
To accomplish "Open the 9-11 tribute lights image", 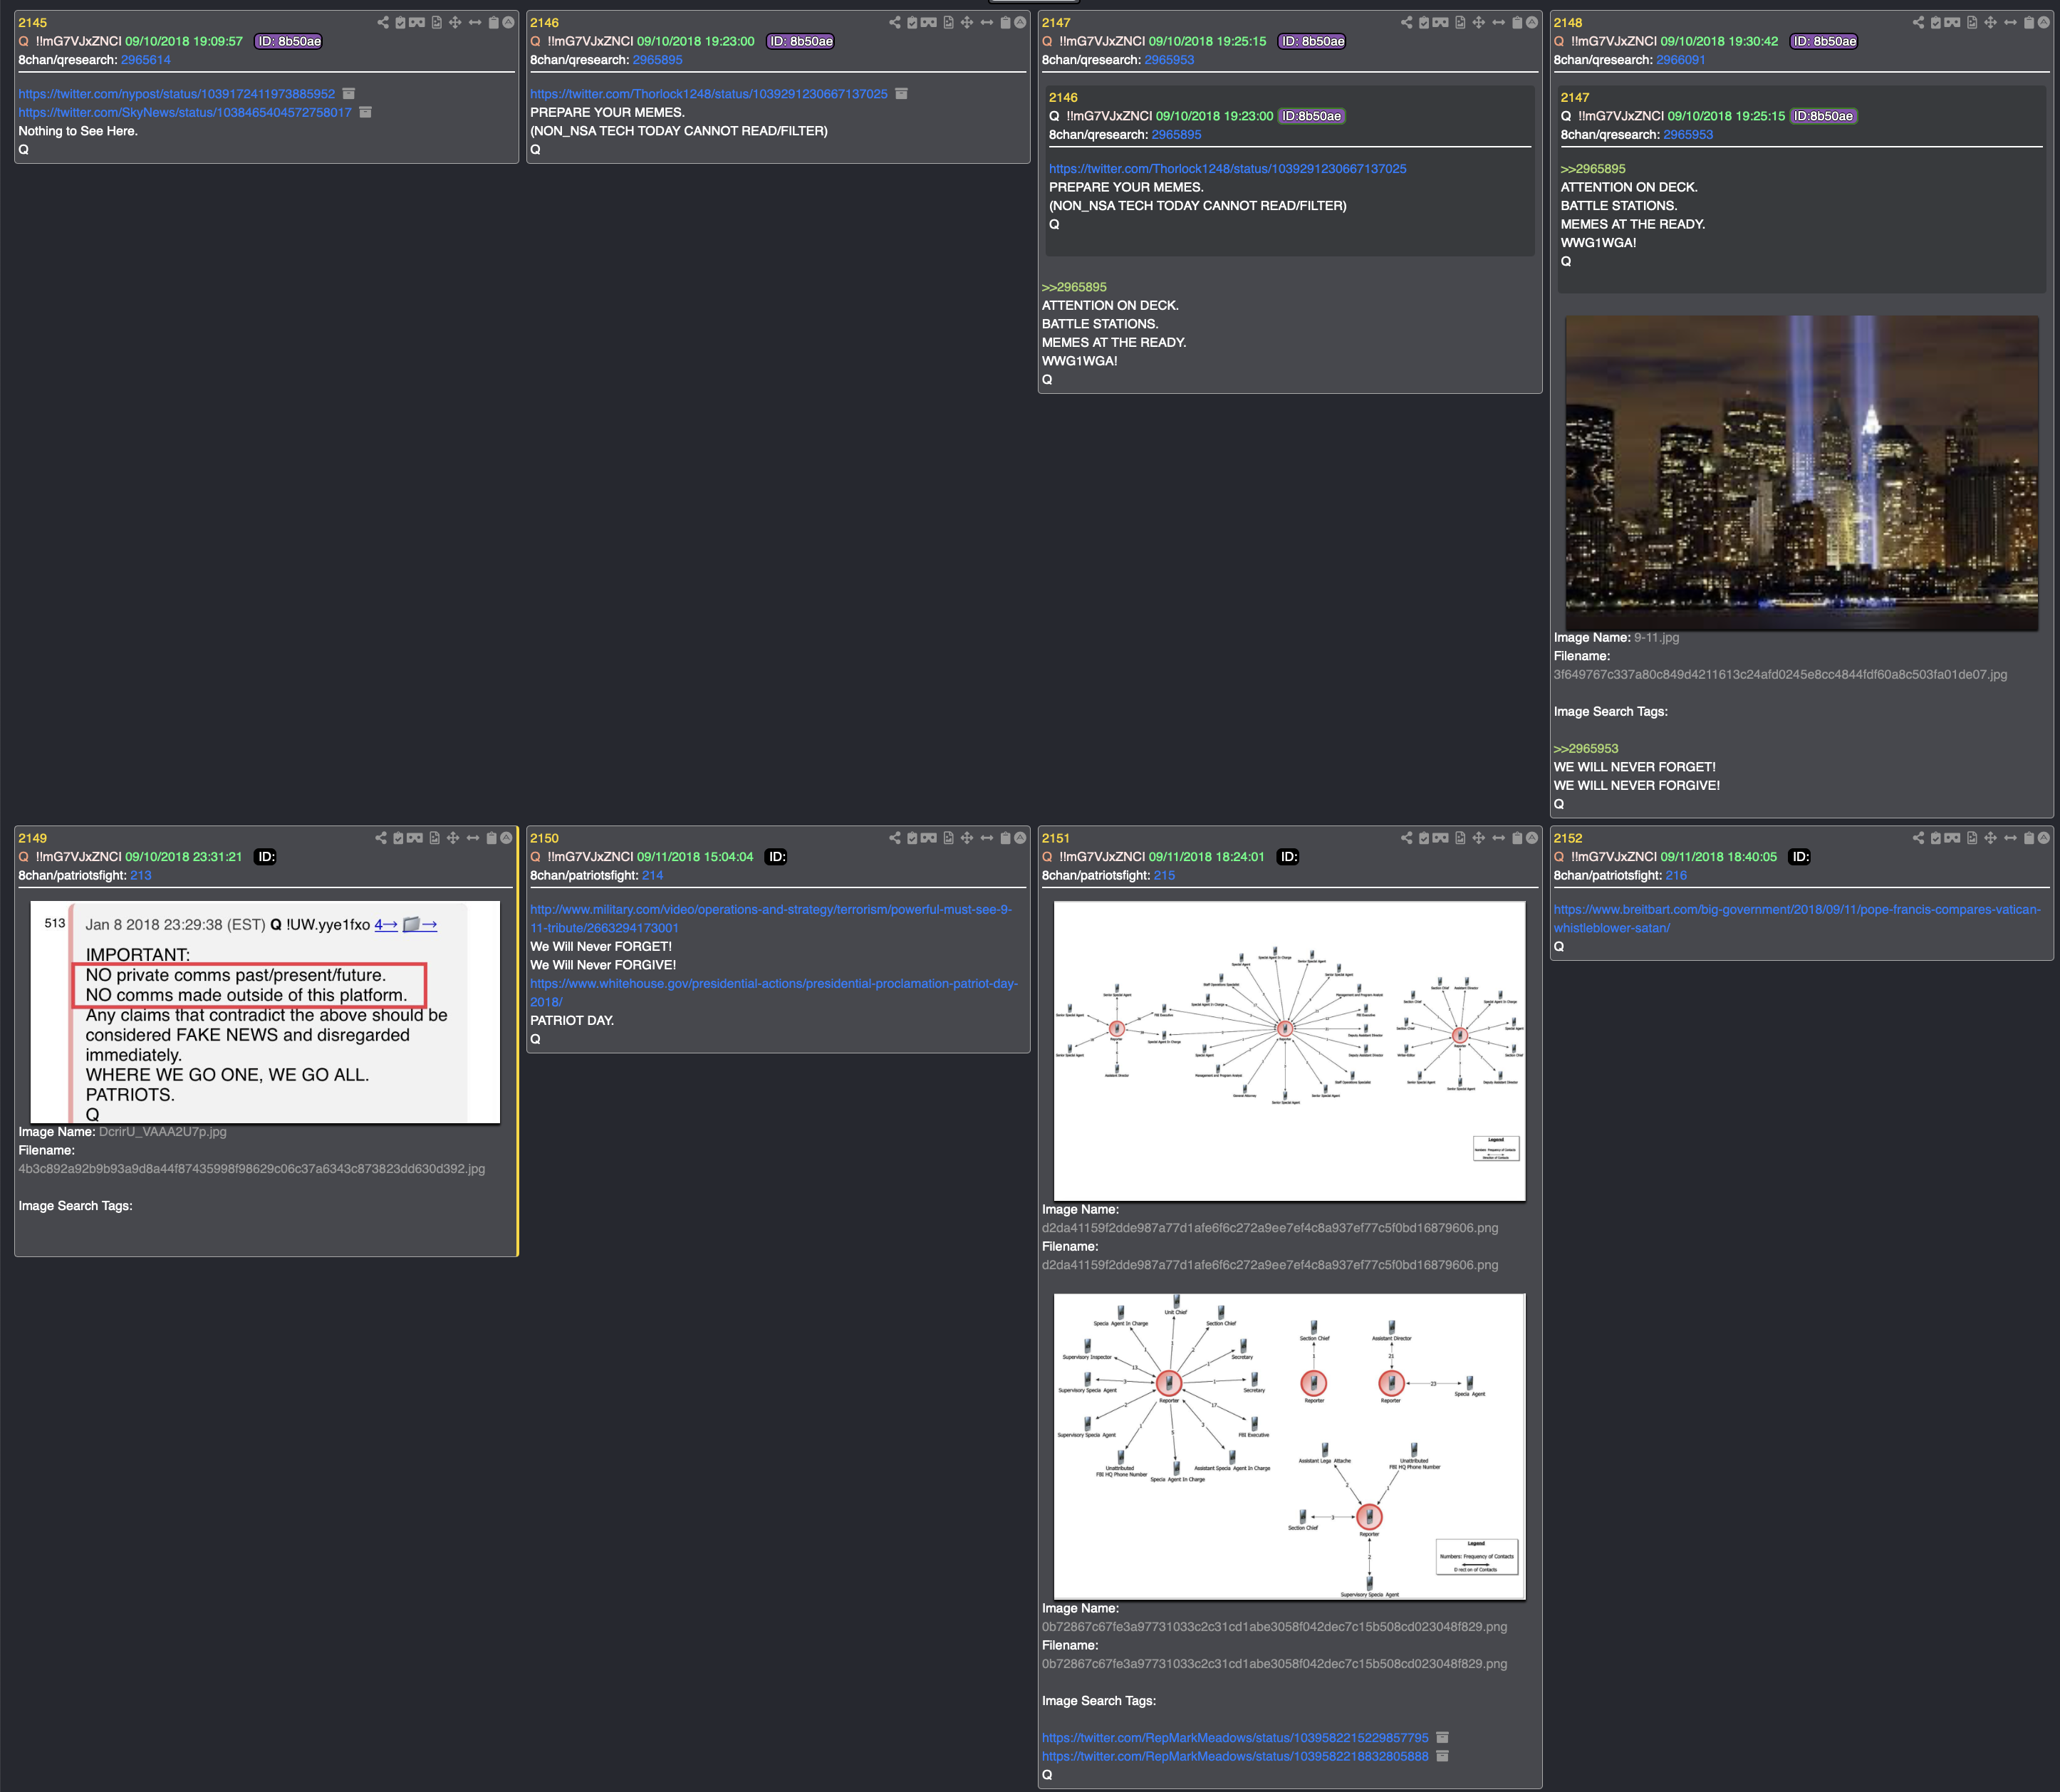I will [x=1802, y=473].
